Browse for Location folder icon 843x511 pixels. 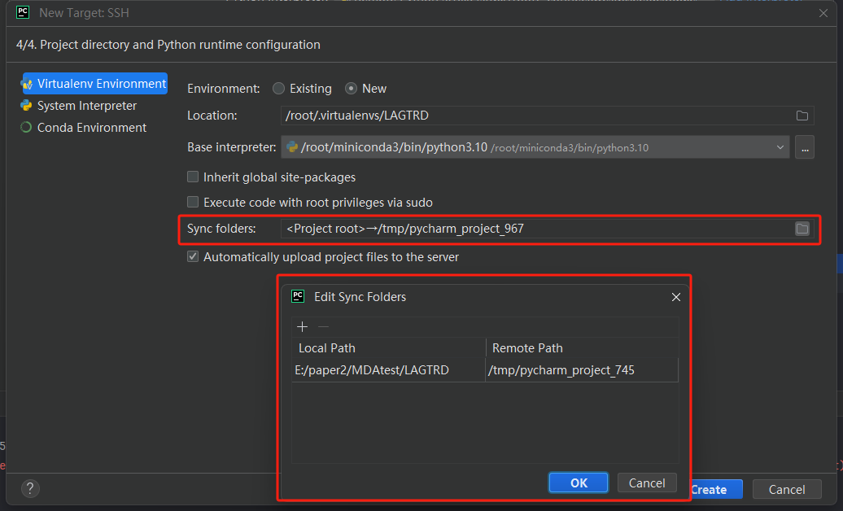802,116
